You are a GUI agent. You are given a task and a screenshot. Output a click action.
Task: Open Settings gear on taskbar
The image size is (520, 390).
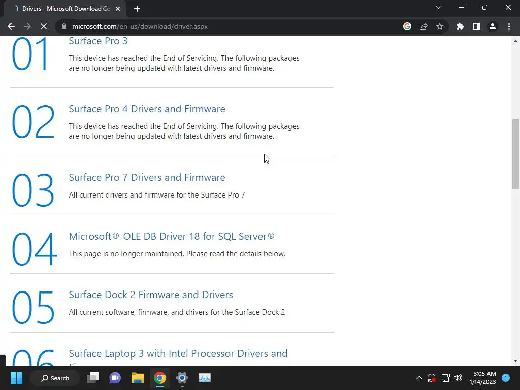pos(182,378)
